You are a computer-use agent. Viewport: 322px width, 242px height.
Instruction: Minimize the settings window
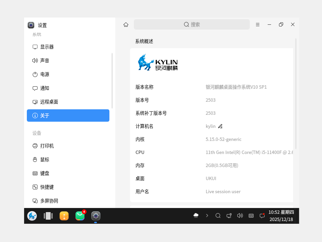[x=269, y=25]
